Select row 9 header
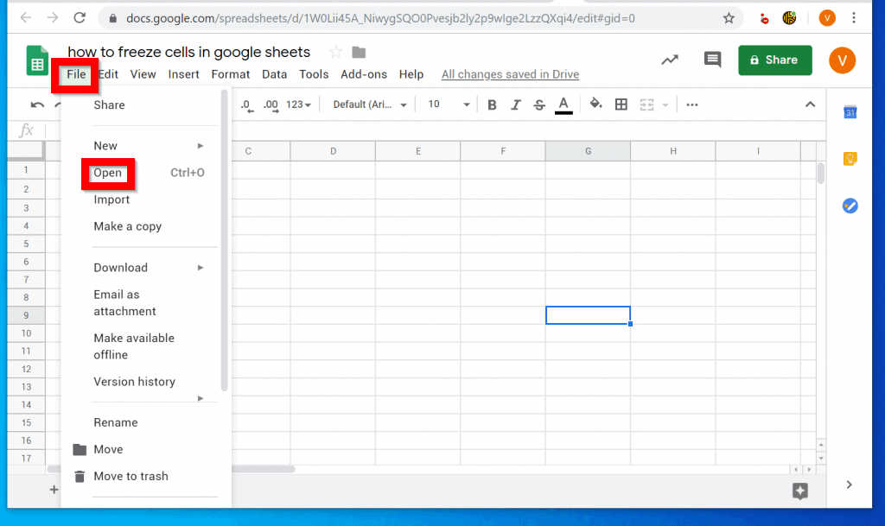Image resolution: width=885 pixels, height=526 pixels. [26, 315]
